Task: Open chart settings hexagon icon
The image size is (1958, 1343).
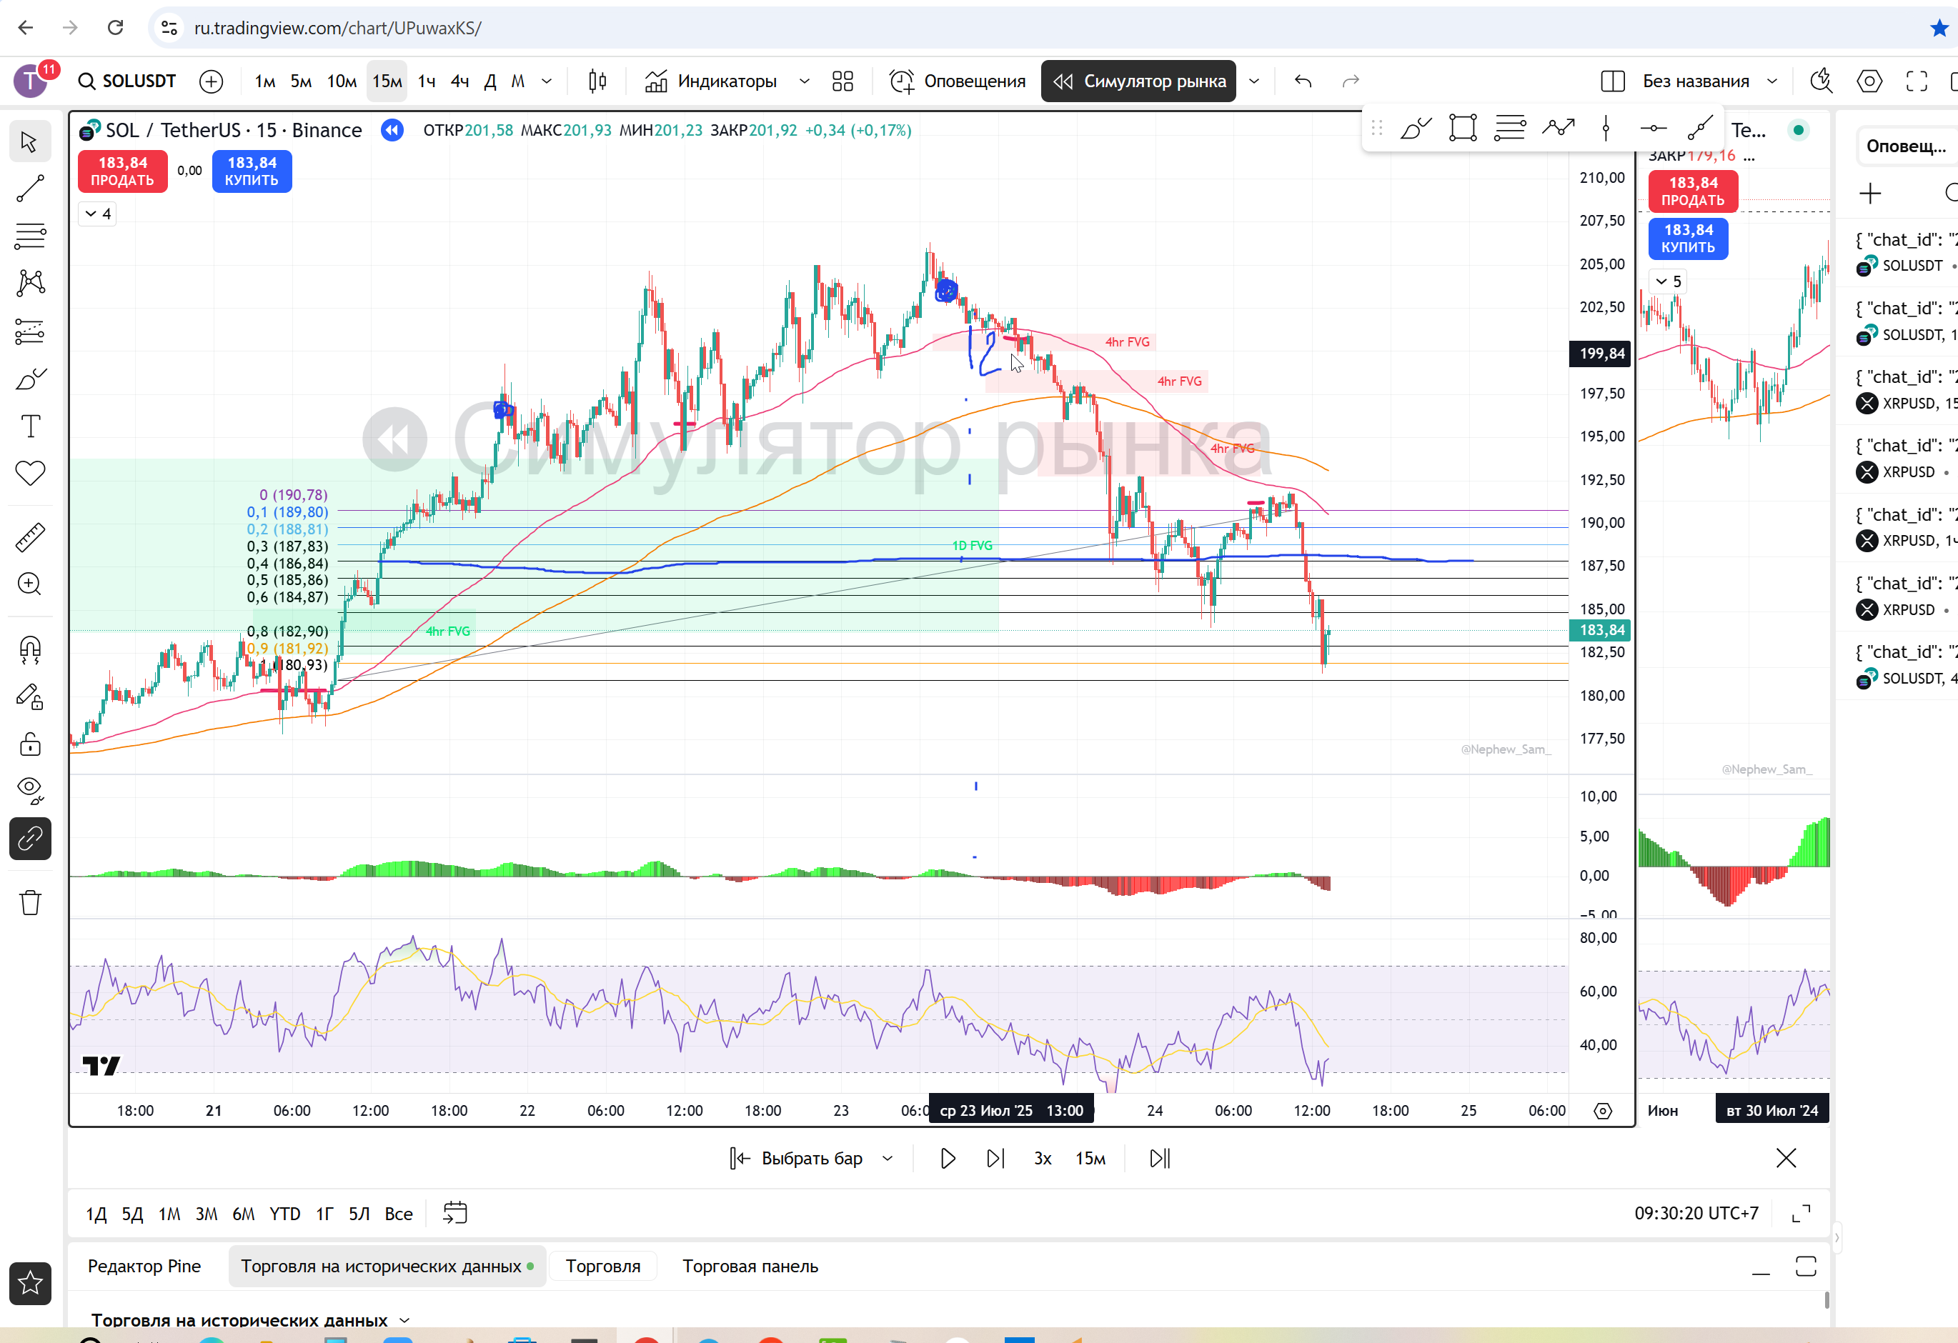Action: coord(1869,81)
